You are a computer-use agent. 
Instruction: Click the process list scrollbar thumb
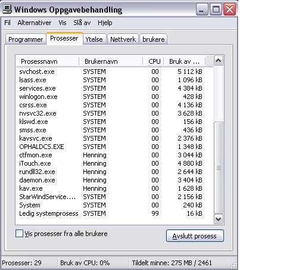(x=219, y=167)
